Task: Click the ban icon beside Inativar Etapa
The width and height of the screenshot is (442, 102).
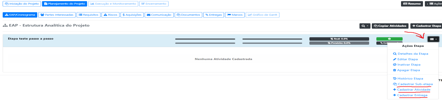Action: tap(395, 65)
